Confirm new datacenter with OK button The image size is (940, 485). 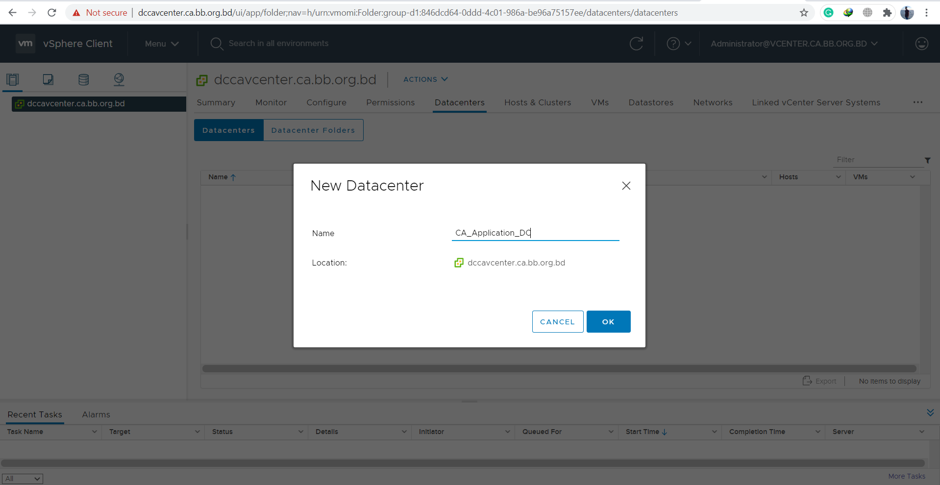point(608,322)
